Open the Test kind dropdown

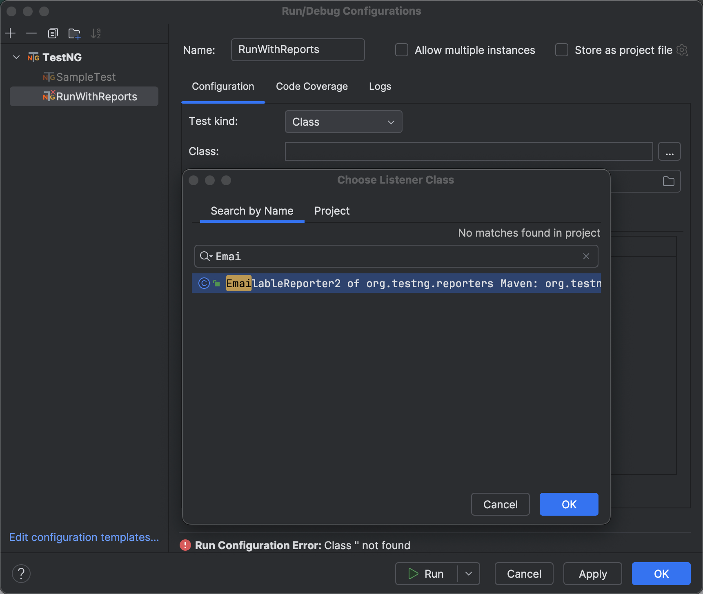click(x=343, y=122)
